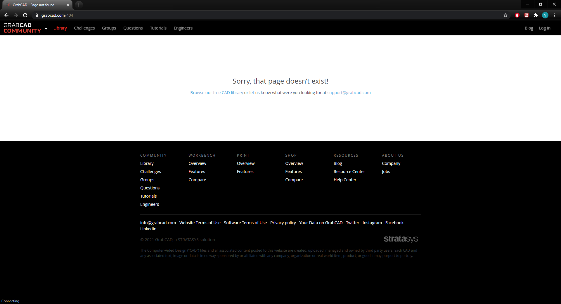Open footer Community Tutorials link
Screen dimensions: 561x304
(x=148, y=196)
